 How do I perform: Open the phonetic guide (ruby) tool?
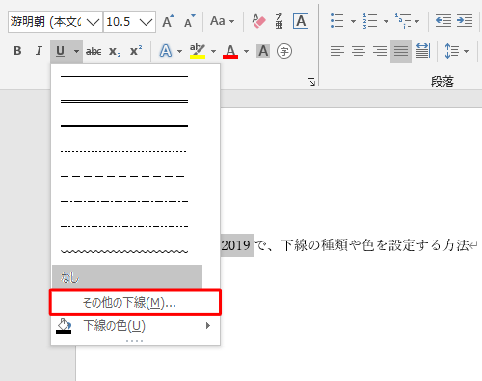coord(279,21)
